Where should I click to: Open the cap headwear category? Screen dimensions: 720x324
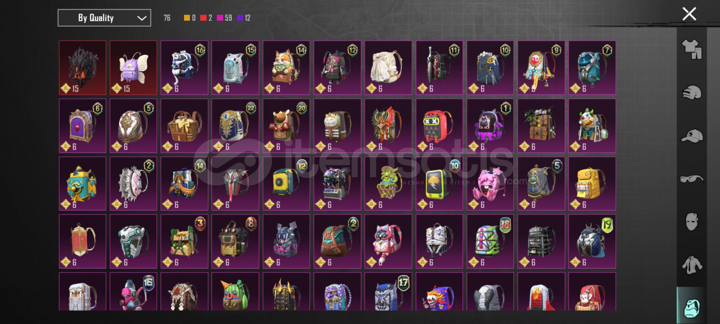tap(692, 136)
